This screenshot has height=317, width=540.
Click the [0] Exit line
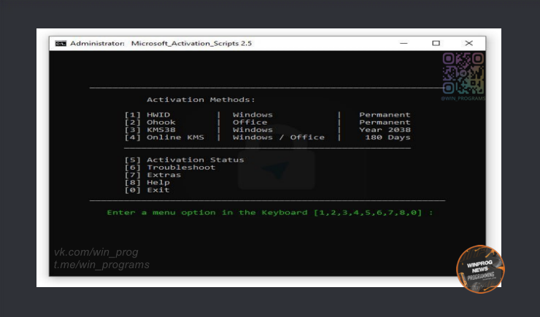(x=147, y=190)
